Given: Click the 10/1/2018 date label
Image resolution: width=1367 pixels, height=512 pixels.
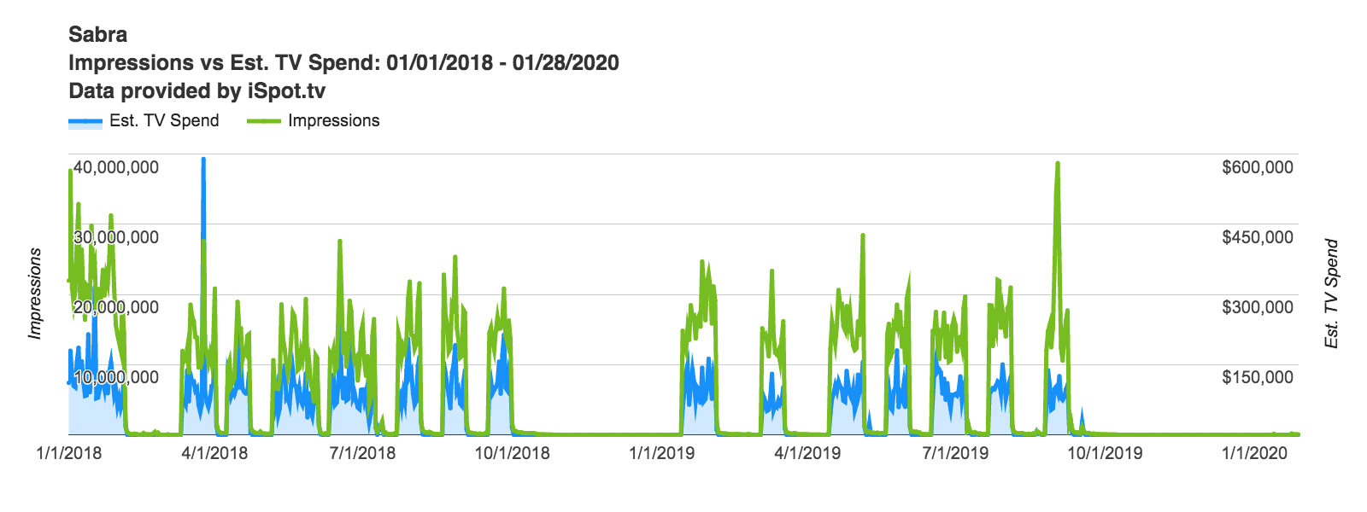Looking at the screenshot, I should coord(513,453).
